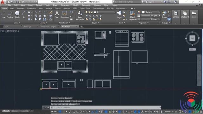Select the Polyline tool

coord(10,15)
